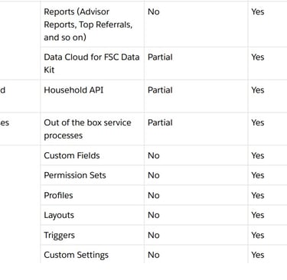The image size is (287, 280).
Task: Click the Partial value for Household API
Action: (160, 90)
